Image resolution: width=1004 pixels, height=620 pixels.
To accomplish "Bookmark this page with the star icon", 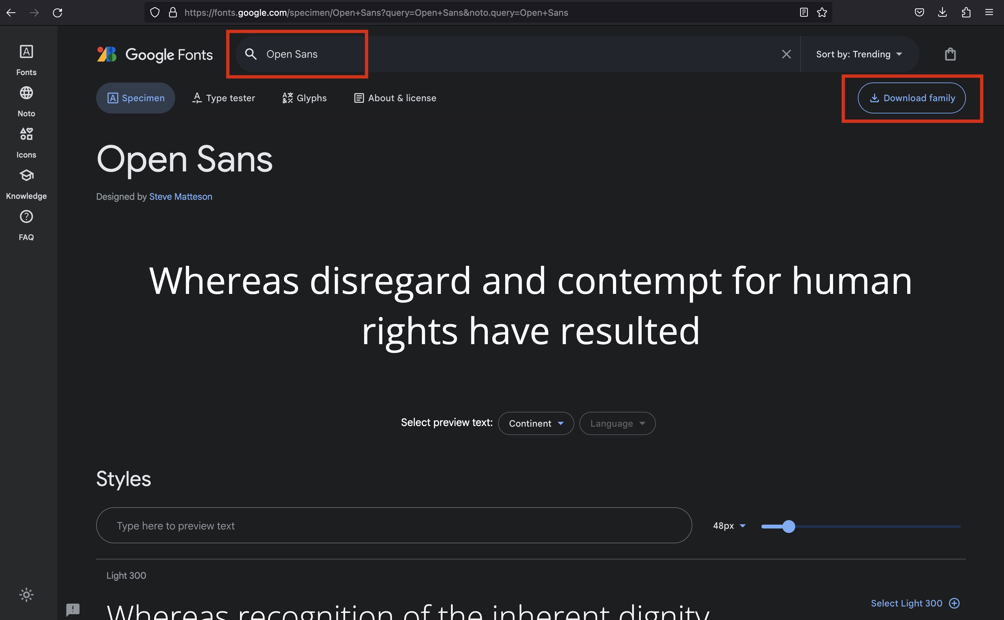I will pyautogui.click(x=822, y=13).
